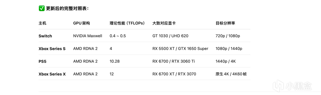Click the 更新后的完整对照表 heading
The height and width of the screenshot is (95, 321).
67,8
